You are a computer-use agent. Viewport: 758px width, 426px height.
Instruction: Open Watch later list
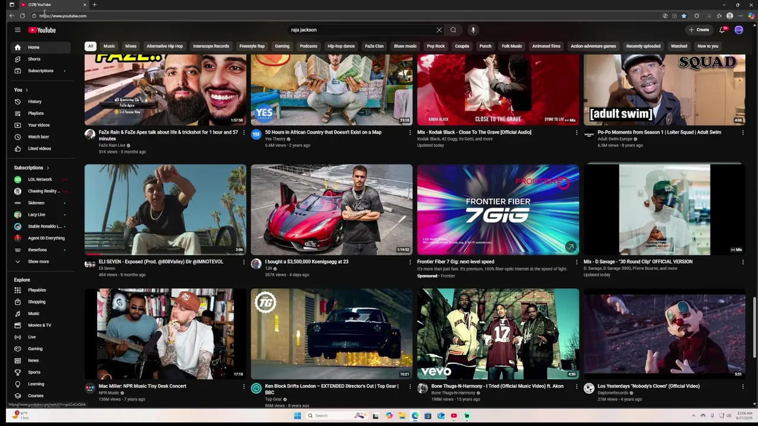pyautogui.click(x=40, y=137)
